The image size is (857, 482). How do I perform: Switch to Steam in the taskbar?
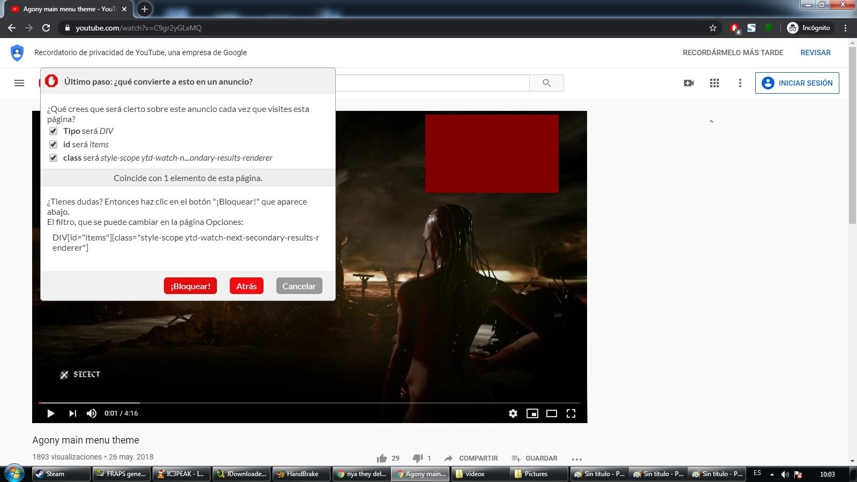click(61, 474)
